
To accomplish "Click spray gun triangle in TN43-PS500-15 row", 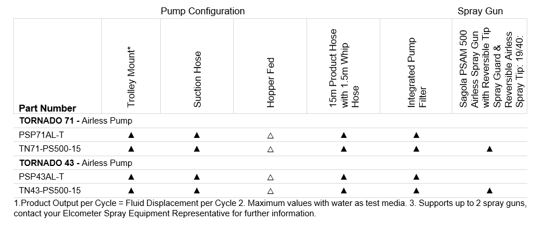I will [x=490, y=191].
